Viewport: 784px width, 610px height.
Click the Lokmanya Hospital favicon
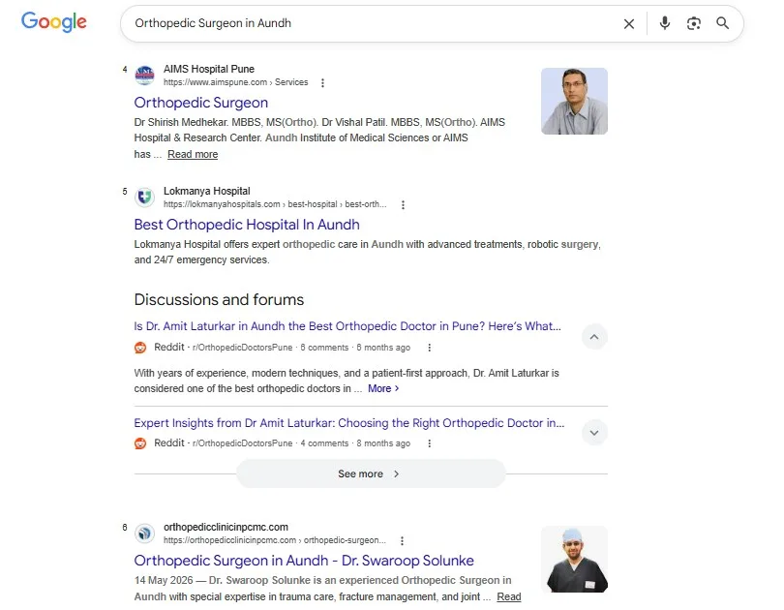point(144,198)
